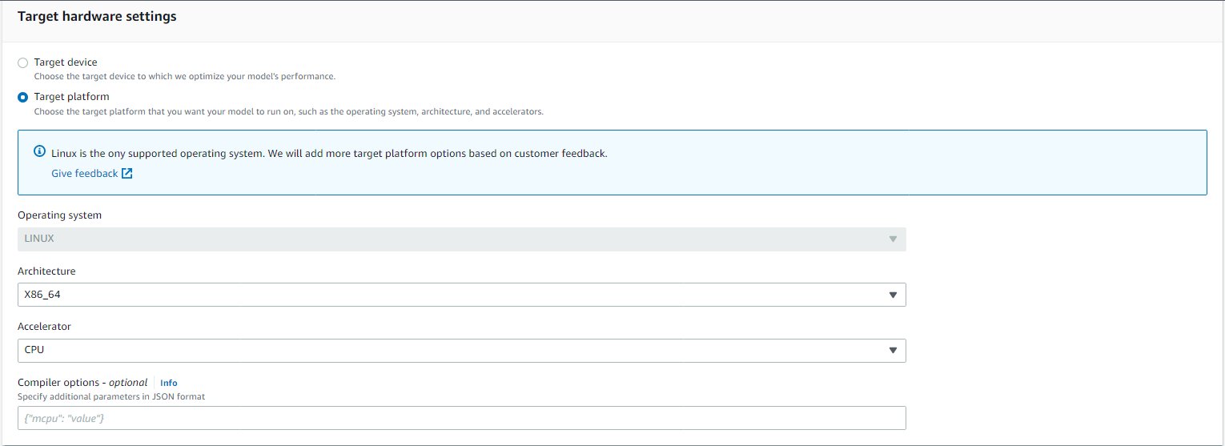The width and height of the screenshot is (1225, 446).
Task: Click the Compiler options - optional label
Action: (x=82, y=383)
